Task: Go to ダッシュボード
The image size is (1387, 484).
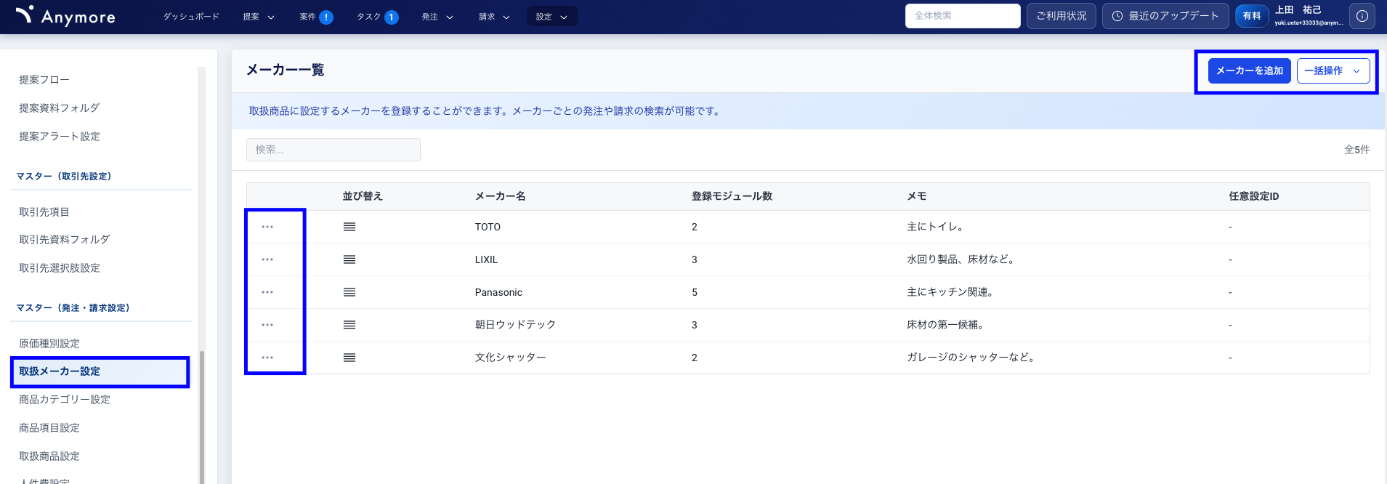Action: point(191,17)
